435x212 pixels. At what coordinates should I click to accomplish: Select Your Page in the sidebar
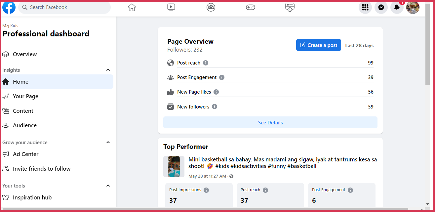pos(25,96)
